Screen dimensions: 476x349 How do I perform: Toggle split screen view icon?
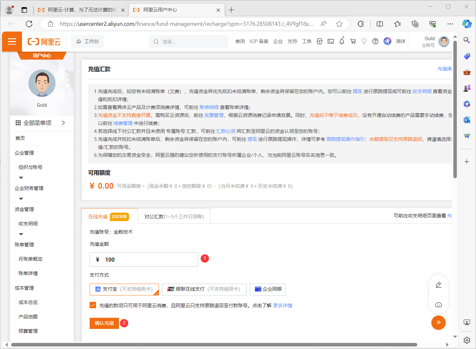coord(380,24)
